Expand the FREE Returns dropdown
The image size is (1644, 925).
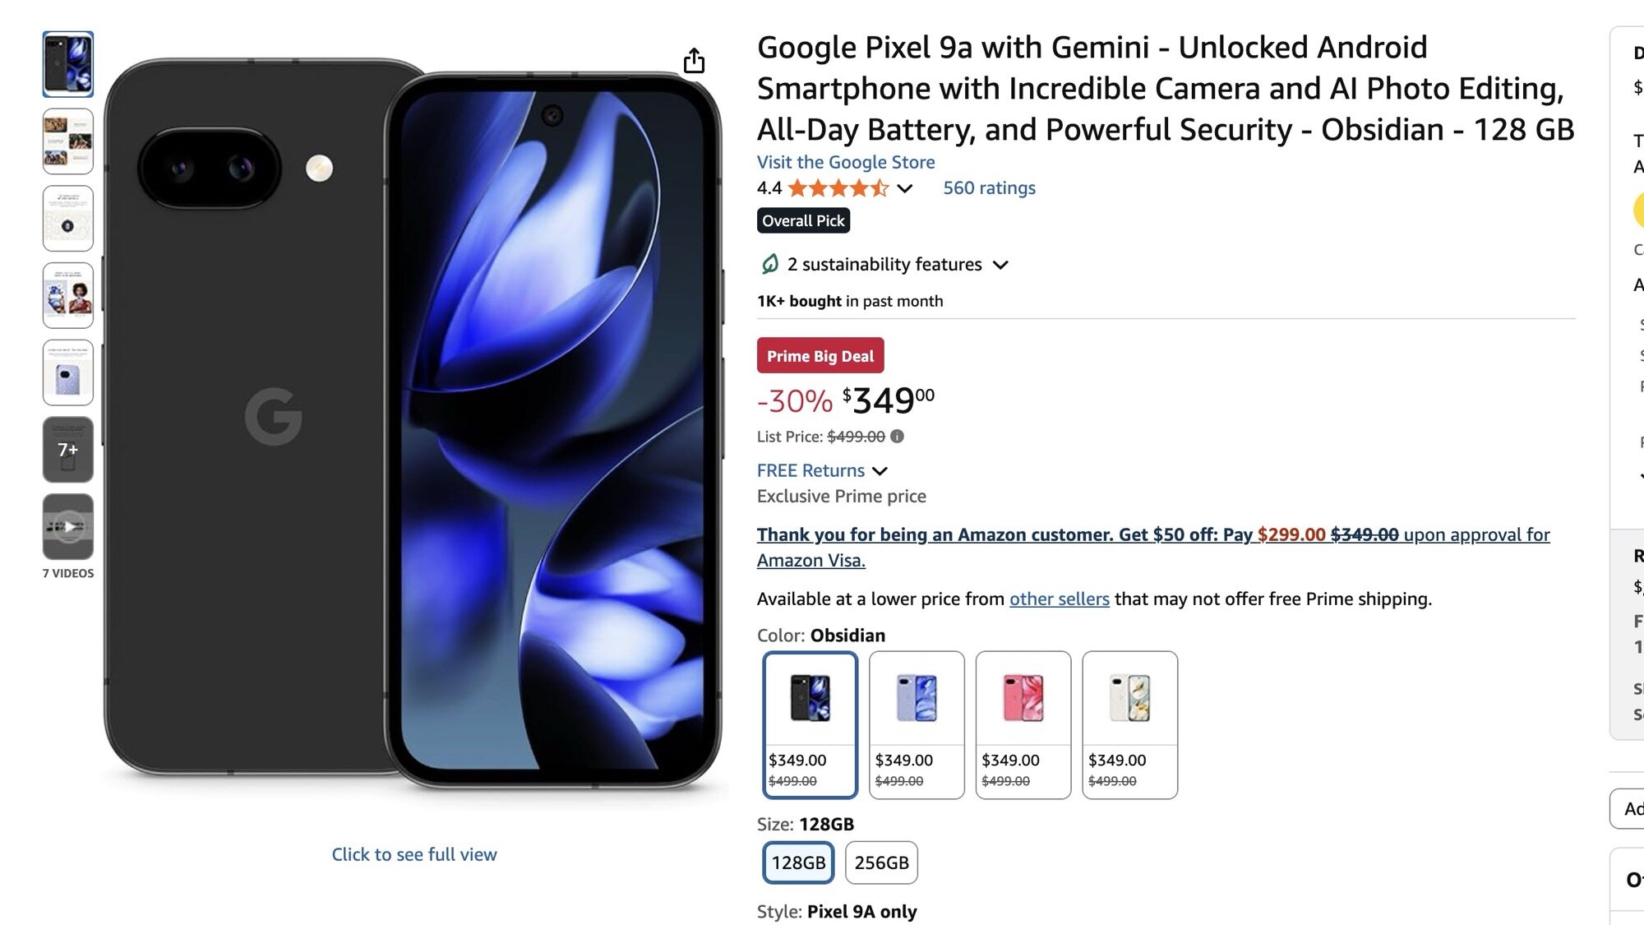880,471
